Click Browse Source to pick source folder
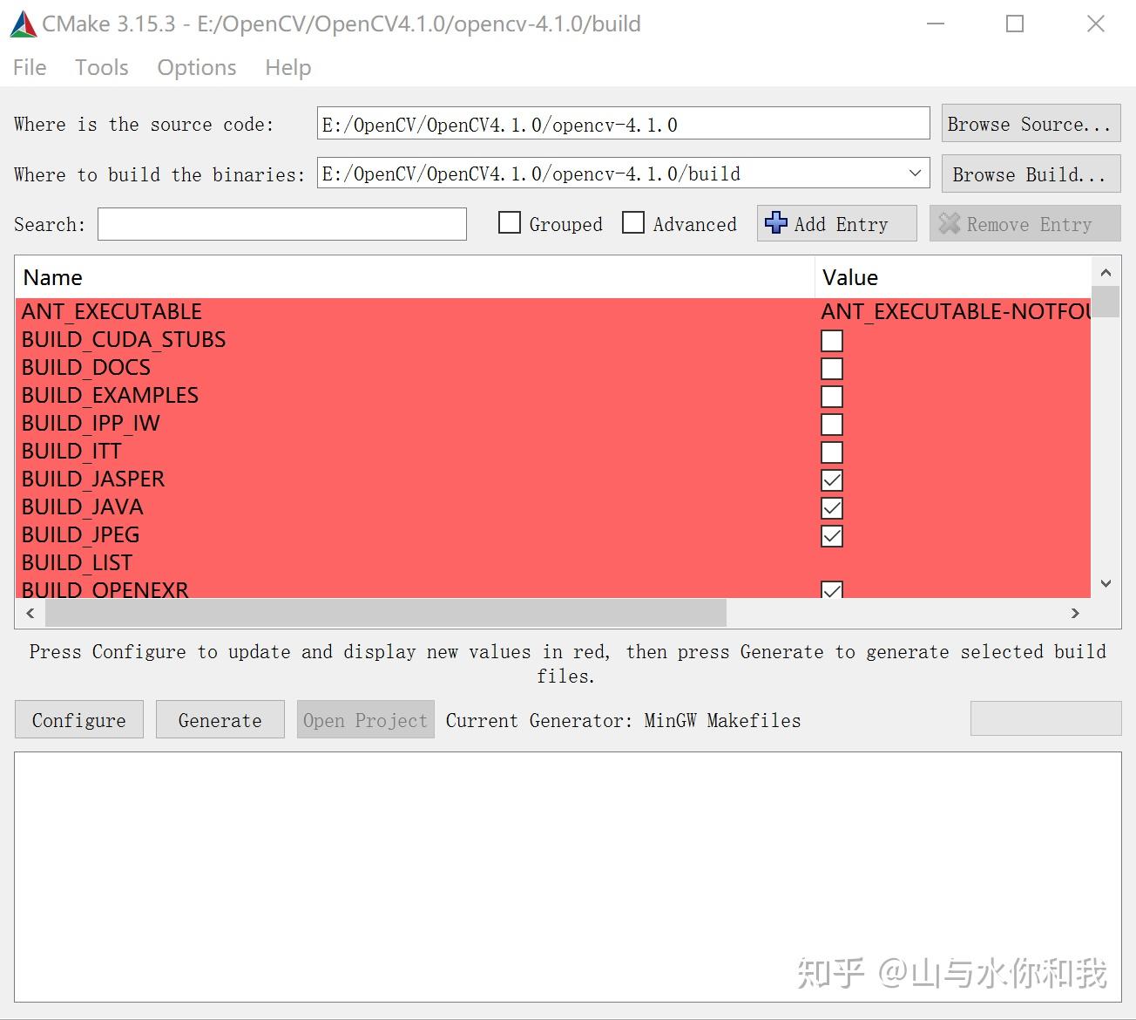The width and height of the screenshot is (1136, 1020). click(1030, 123)
